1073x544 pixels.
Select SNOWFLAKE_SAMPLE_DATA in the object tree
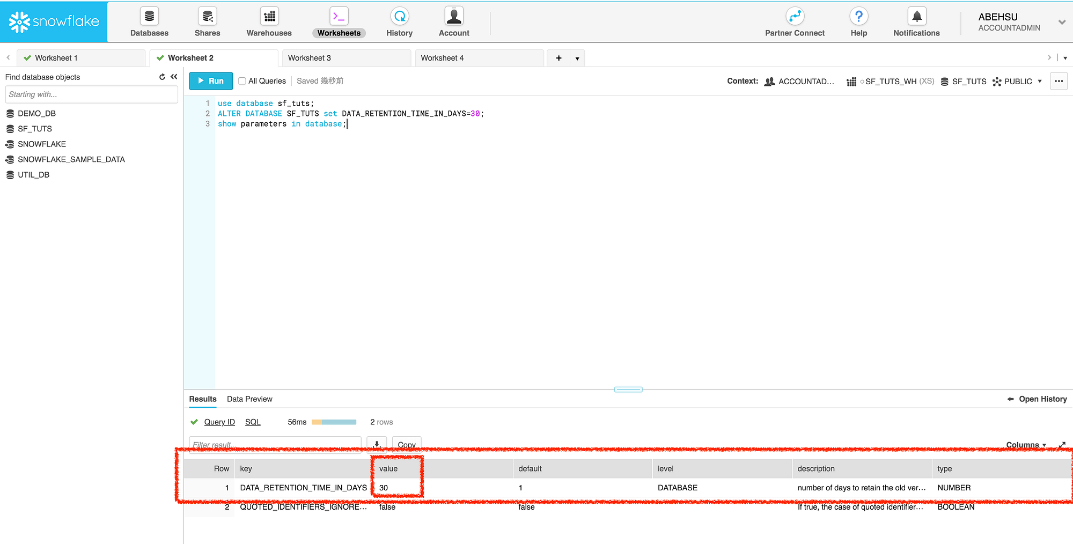(x=71, y=159)
